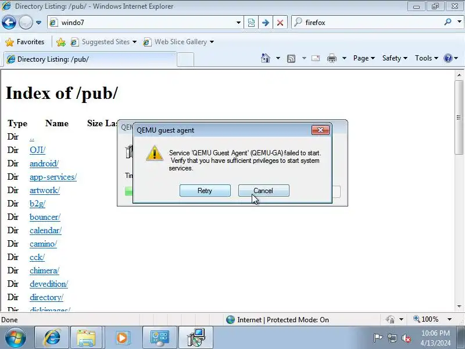The image size is (465, 349).
Task: Open the b2g/ directory link
Action: 37,204
